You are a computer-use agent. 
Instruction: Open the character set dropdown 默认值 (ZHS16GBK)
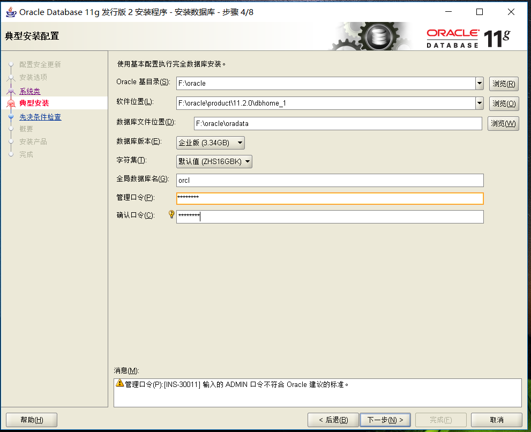(214, 162)
